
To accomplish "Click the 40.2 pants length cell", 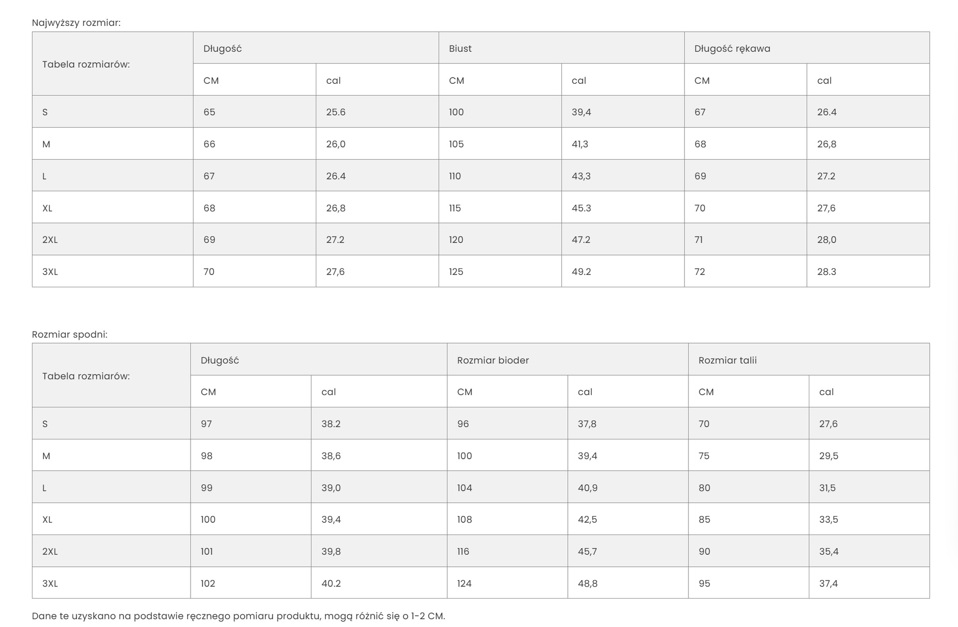I will coord(331,583).
